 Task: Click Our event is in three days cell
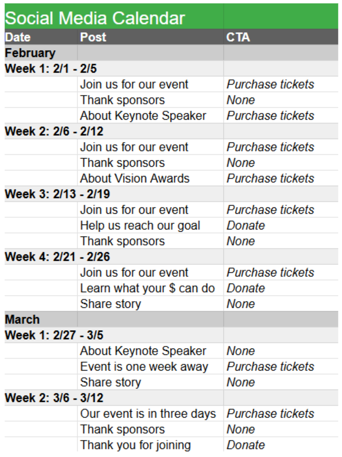pos(150,414)
